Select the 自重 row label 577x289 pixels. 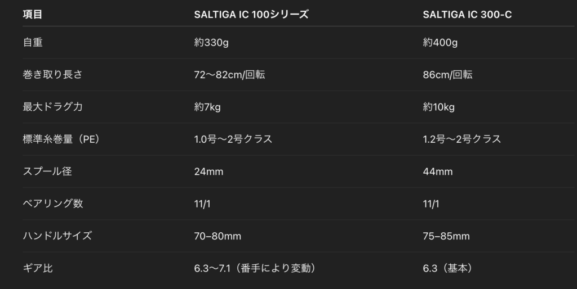tap(33, 43)
